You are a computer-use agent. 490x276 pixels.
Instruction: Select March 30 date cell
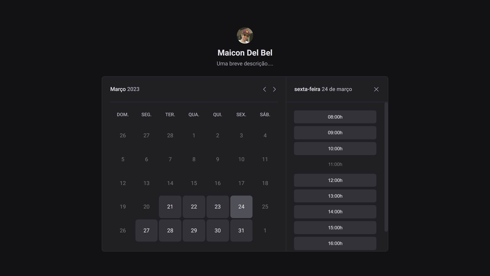click(x=217, y=230)
